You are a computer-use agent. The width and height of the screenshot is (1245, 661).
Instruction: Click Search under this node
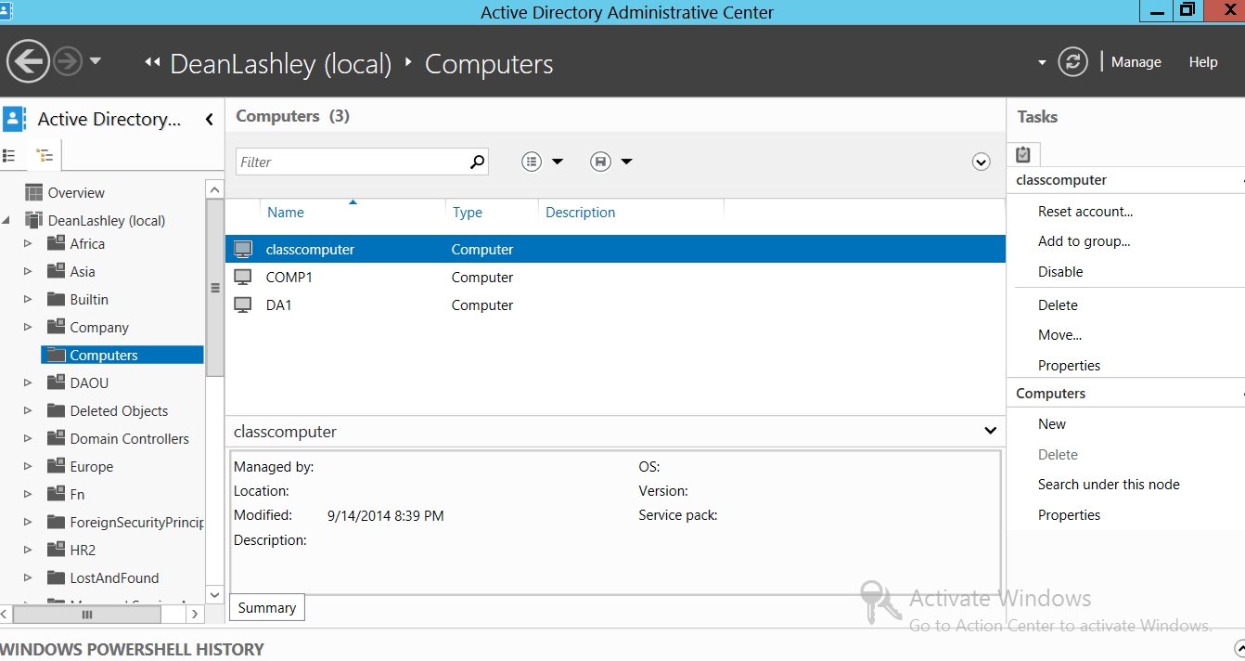point(1109,484)
